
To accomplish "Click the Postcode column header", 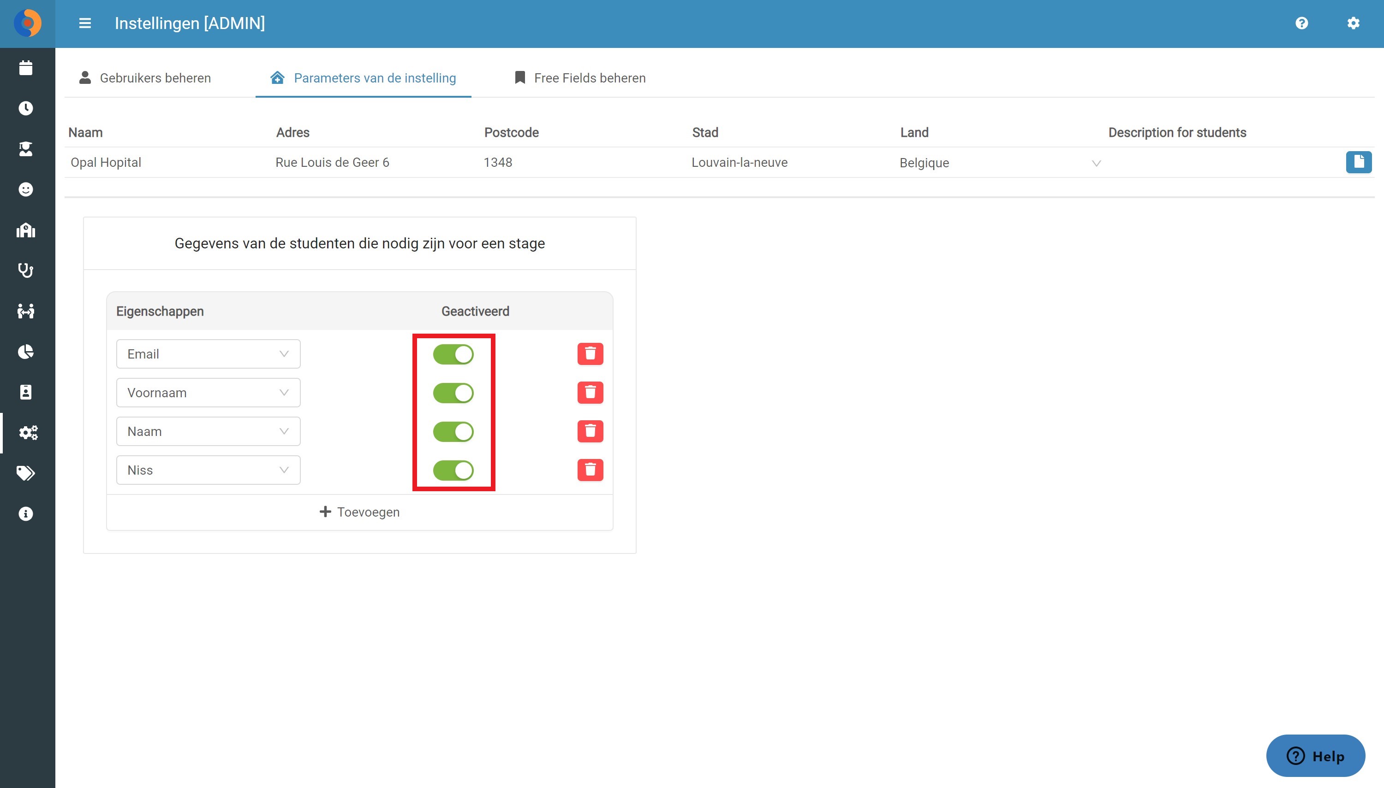I will (511, 133).
